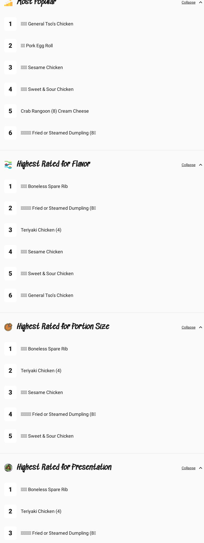Select Teriyaki Chicken (4) under Flavor
This screenshot has height=543, width=204.
point(41,230)
